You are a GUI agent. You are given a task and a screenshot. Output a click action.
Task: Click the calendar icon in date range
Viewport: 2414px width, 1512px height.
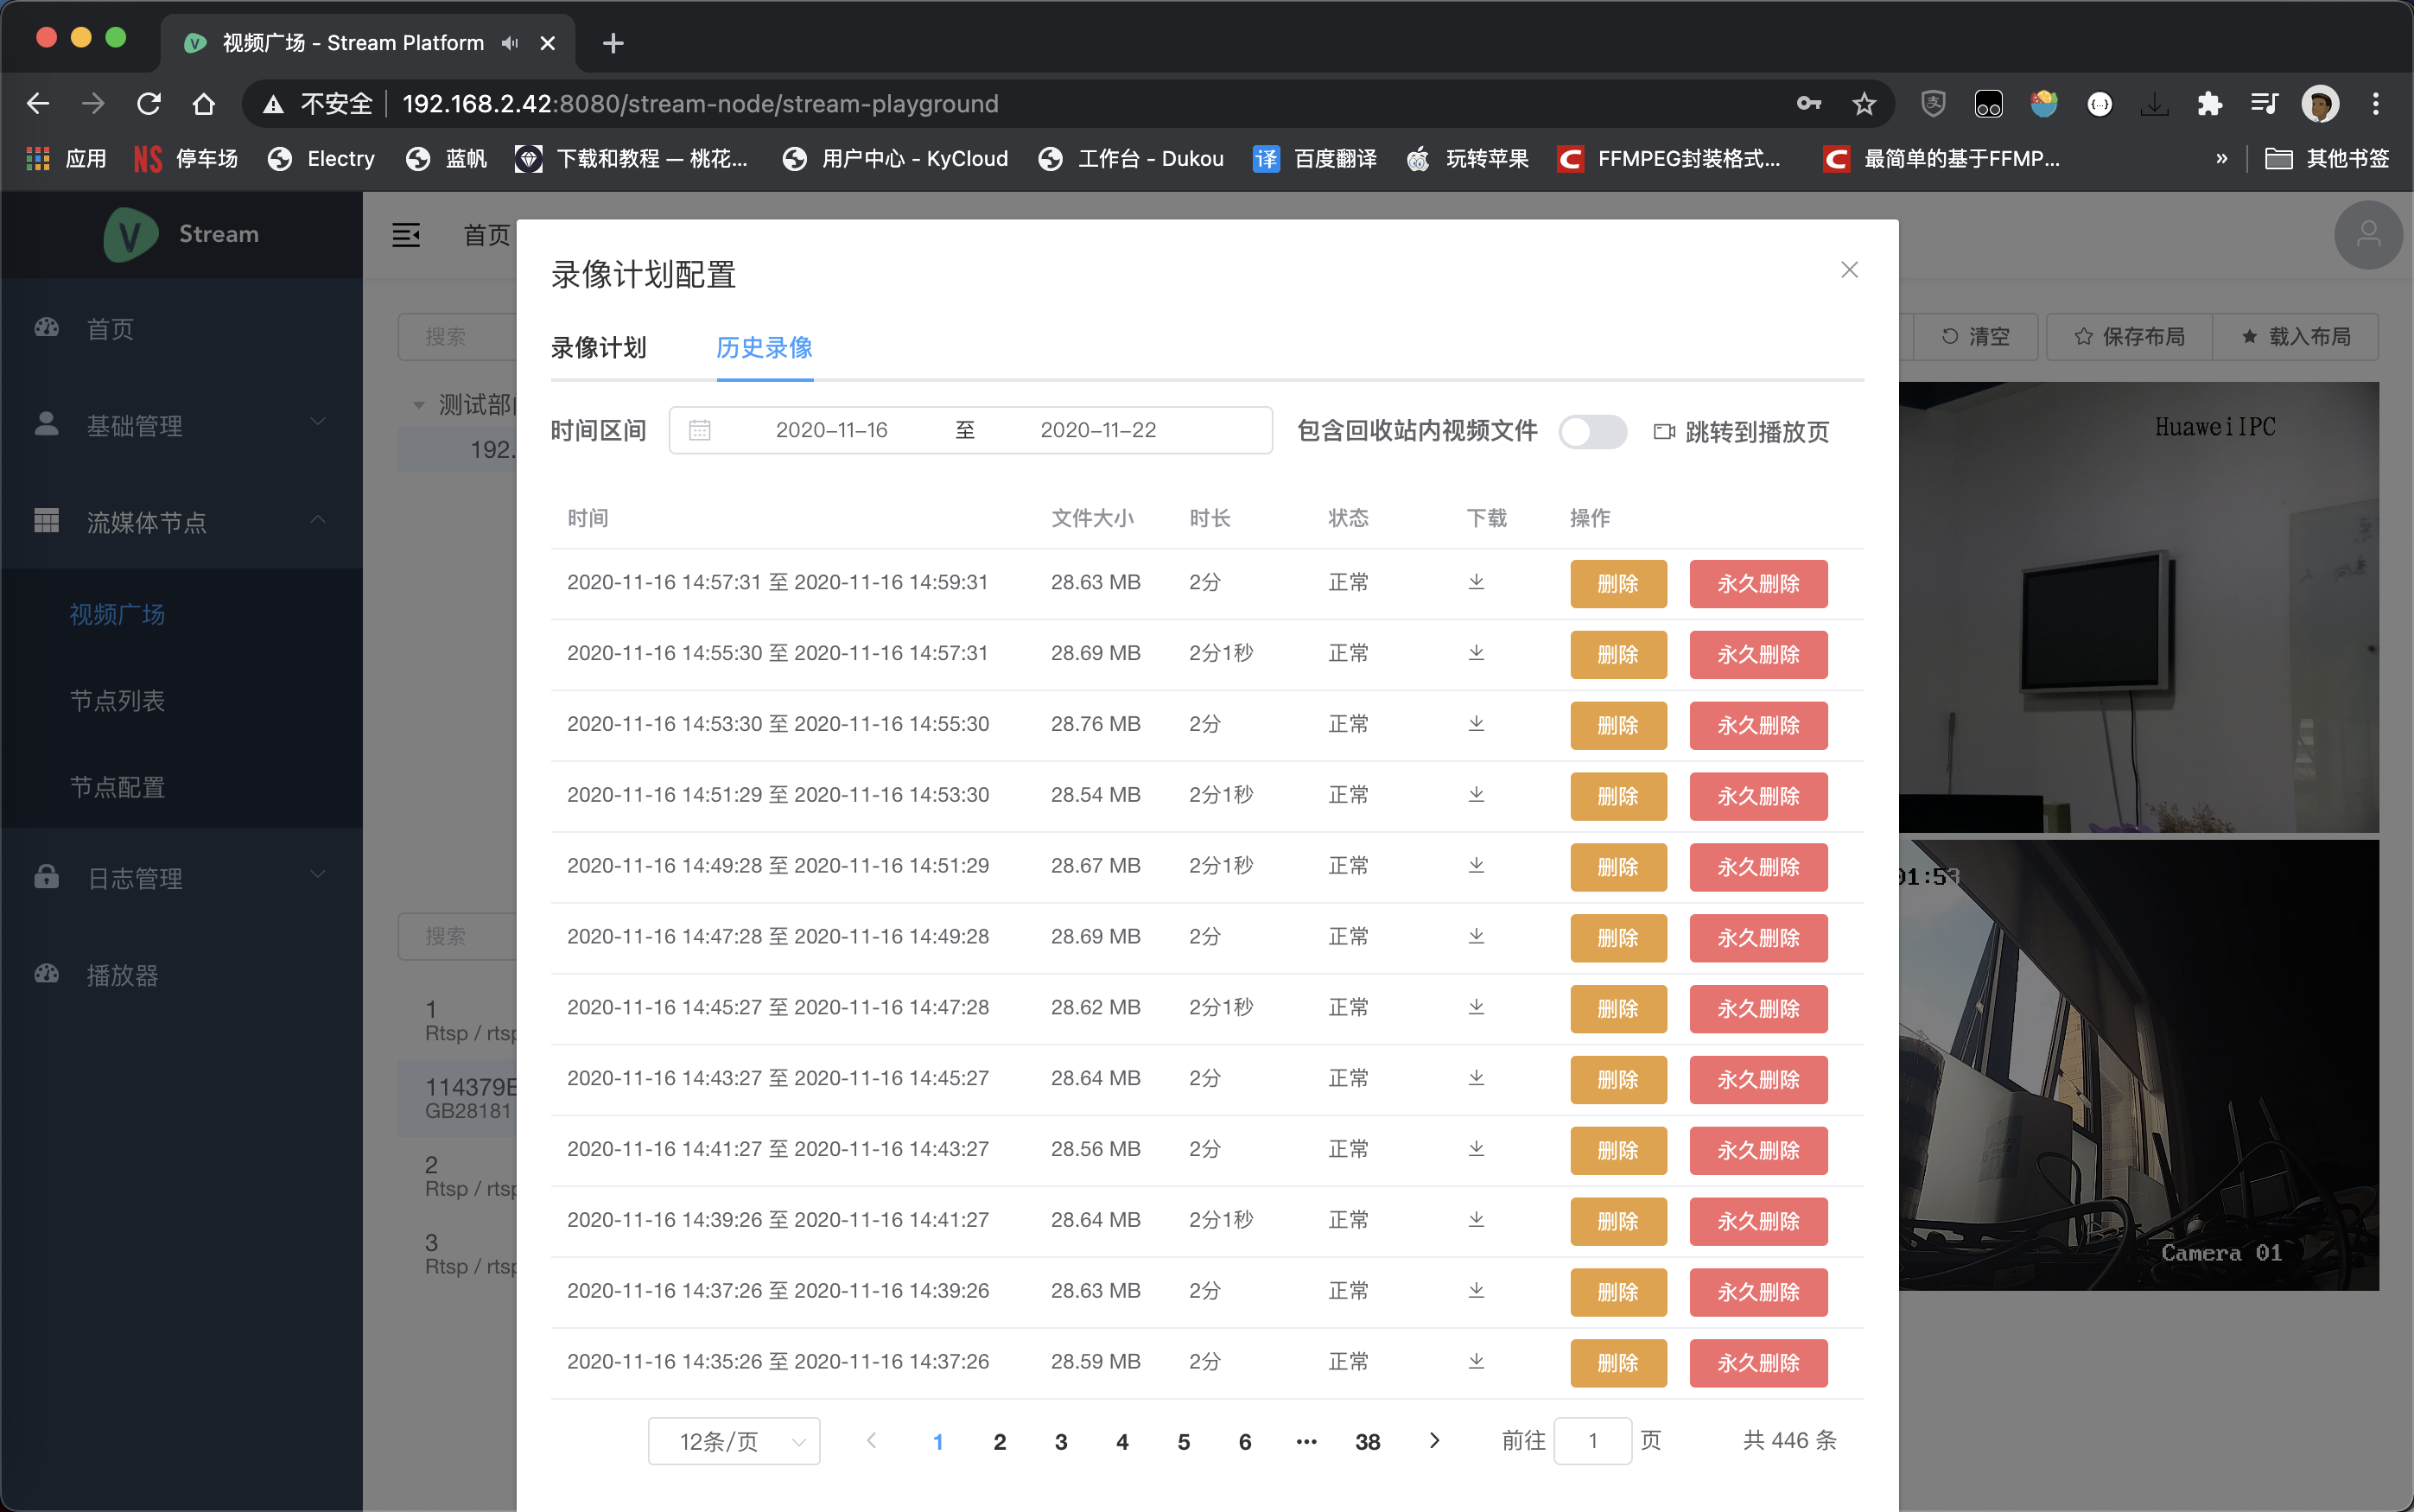point(699,430)
